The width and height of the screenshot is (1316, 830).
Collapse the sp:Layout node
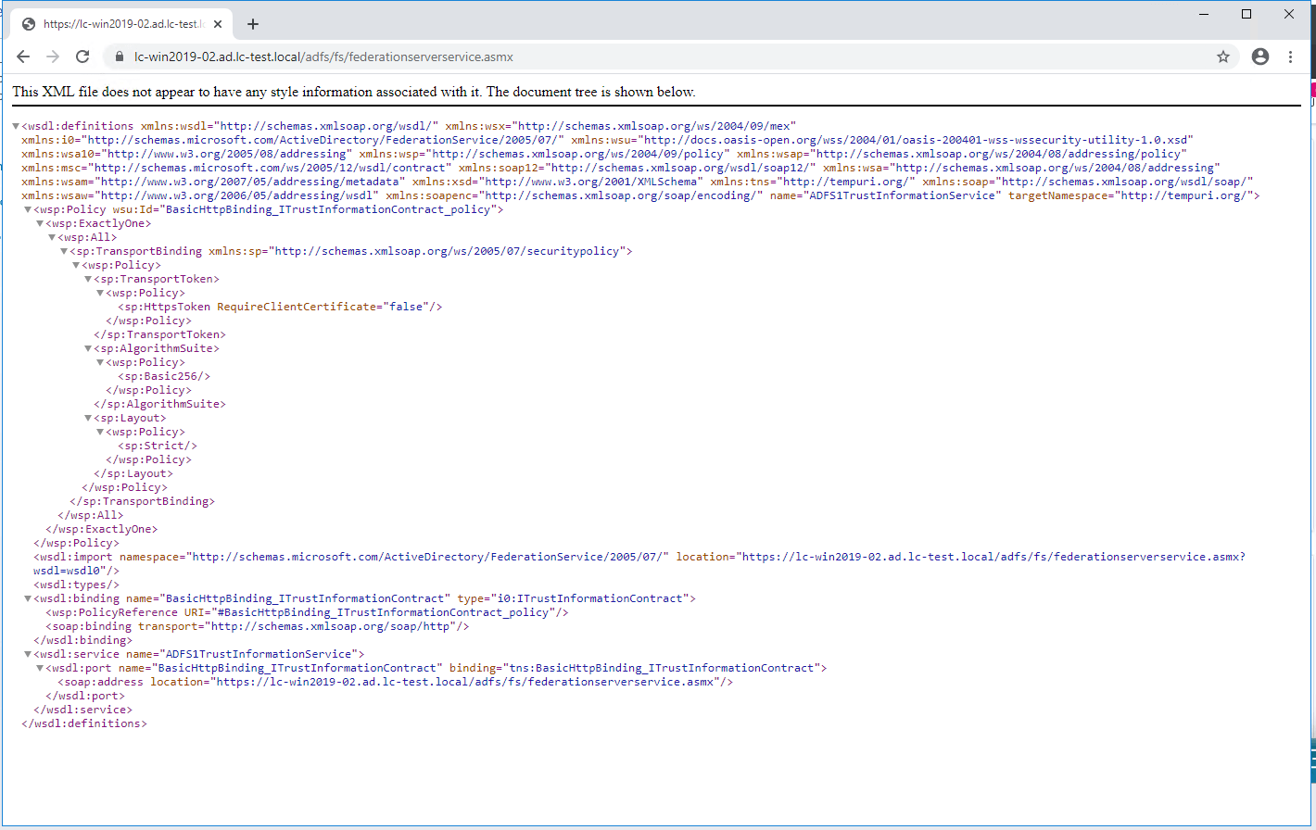(88, 418)
